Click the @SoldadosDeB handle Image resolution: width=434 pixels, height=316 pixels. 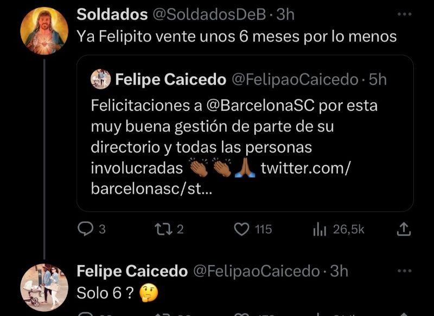(x=210, y=15)
